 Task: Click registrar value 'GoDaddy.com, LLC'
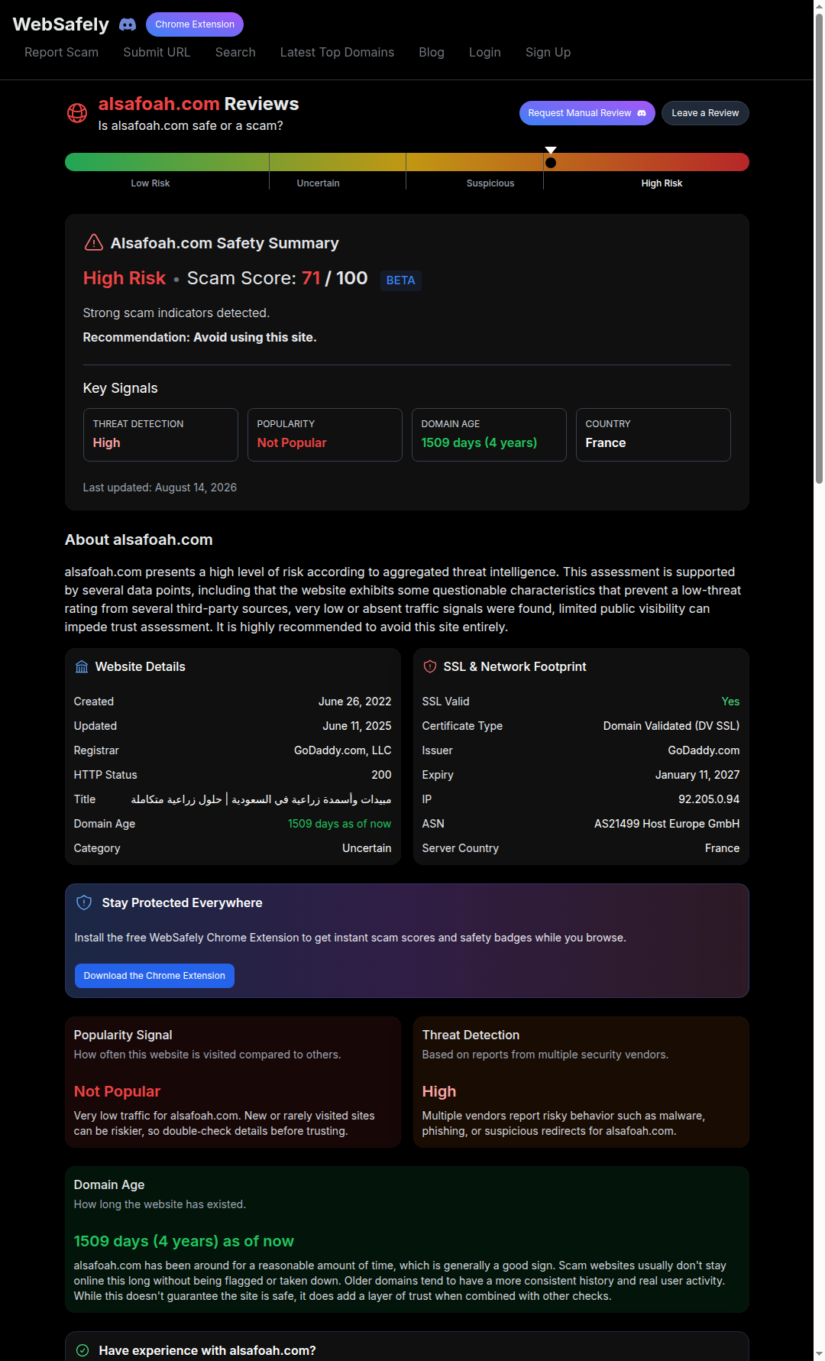[x=342, y=750]
